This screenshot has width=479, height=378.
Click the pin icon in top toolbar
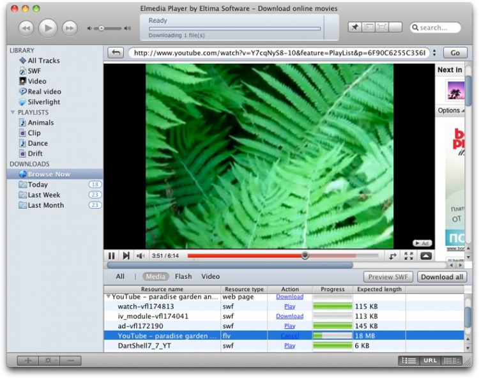(354, 27)
